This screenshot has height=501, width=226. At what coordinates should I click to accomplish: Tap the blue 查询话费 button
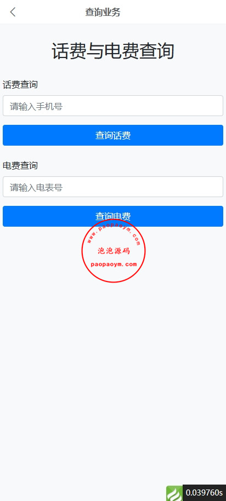(x=113, y=135)
